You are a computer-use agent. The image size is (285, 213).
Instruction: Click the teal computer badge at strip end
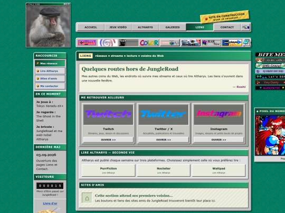tap(247, 43)
